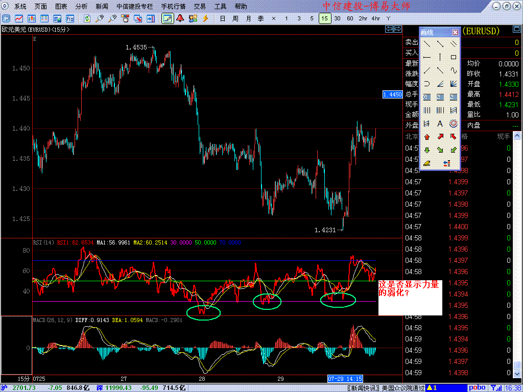Image resolution: width=523 pixels, height=392 pixels.
Task: Select the 1 minute period
Action: [x=286, y=19]
